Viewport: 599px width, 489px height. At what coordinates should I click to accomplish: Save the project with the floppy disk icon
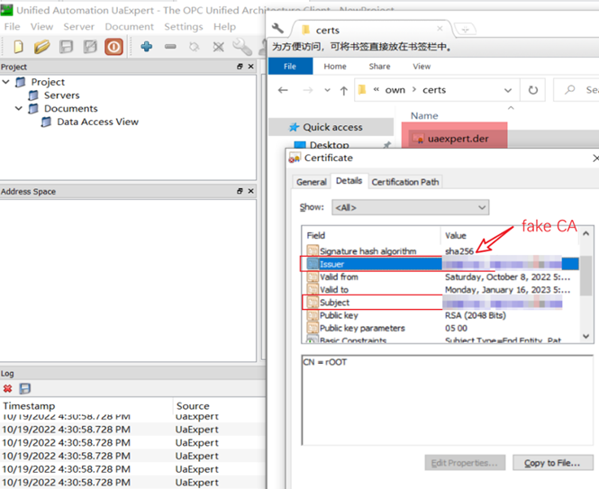click(x=66, y=47)
